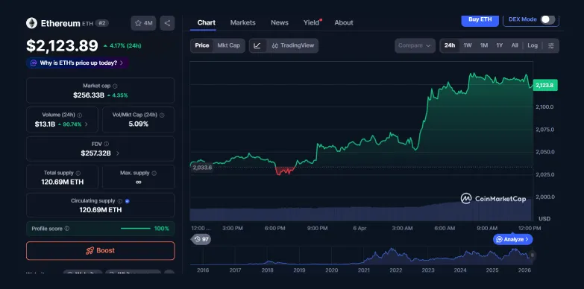Select the All time range
The image size is (584, 289).
(515, 45)
